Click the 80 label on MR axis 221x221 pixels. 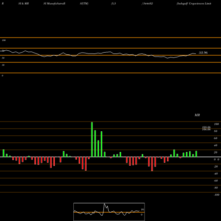click(x=216, y=131)
